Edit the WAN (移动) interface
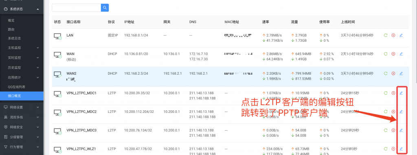This screenshot has width=417, height=155. click(x=401, y=54)
